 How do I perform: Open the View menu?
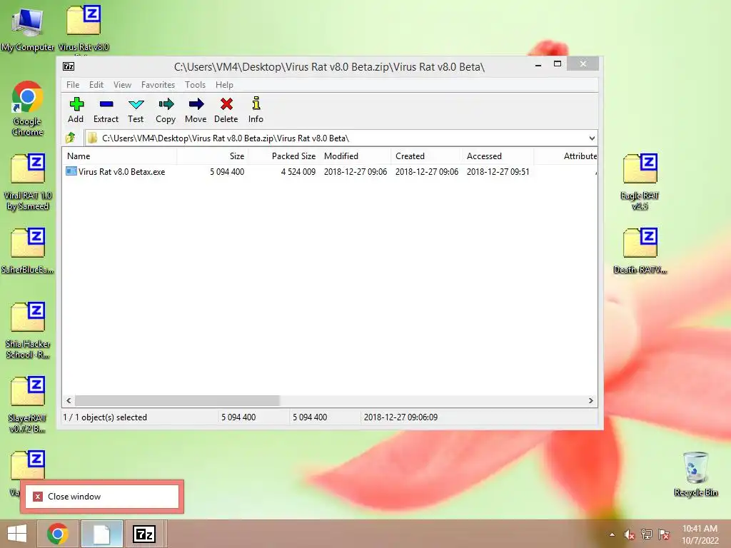123,85
